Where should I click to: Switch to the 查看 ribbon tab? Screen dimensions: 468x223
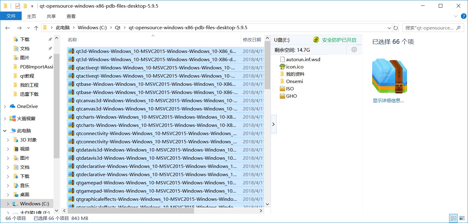71,16
